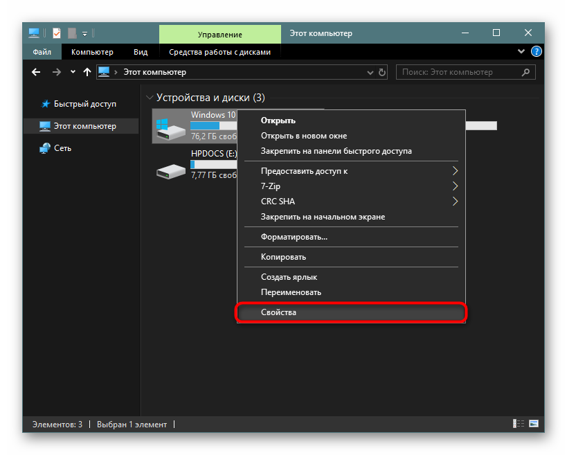Choose Создать ярлык in context menu
This screenshot has width=567, height=455.
[x=351, y=277]
